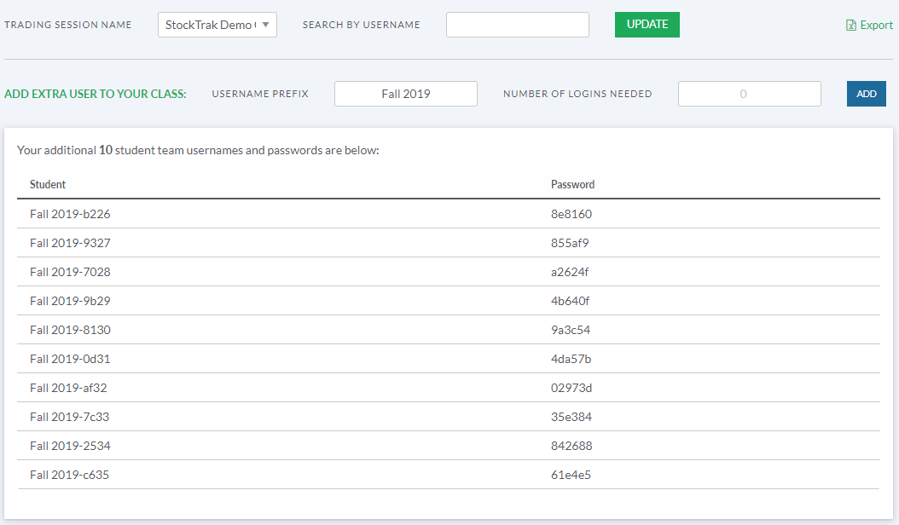Click the Student column header
899x525 pixels.
(48, 185)
